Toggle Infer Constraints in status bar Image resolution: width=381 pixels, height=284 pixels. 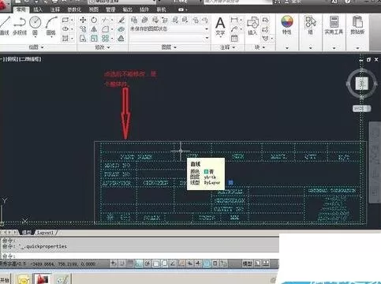(x=114, y=263)
